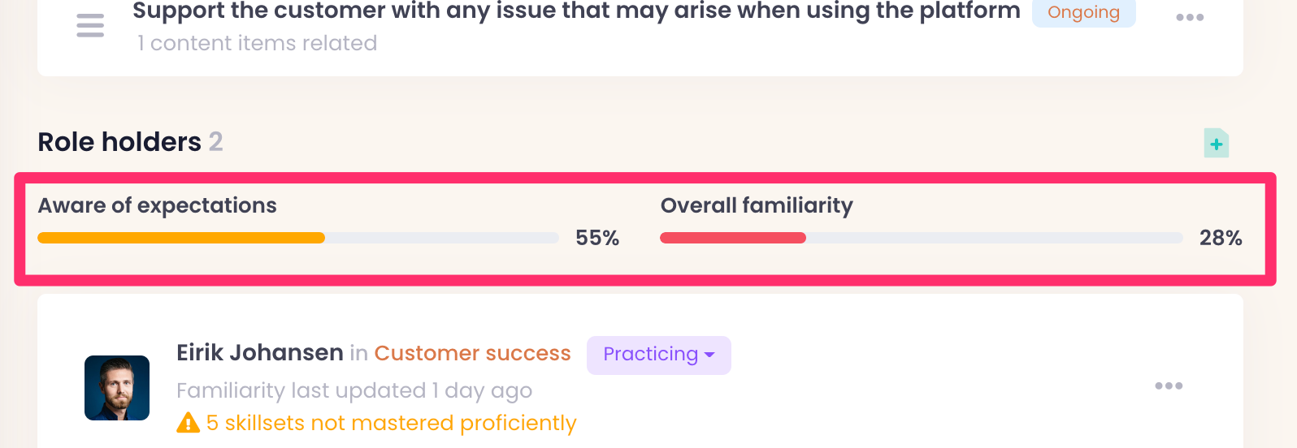Screen dimensions: 1297x448
Task: Click the caret arrow on Practicing badge
Action: point(709,355)
